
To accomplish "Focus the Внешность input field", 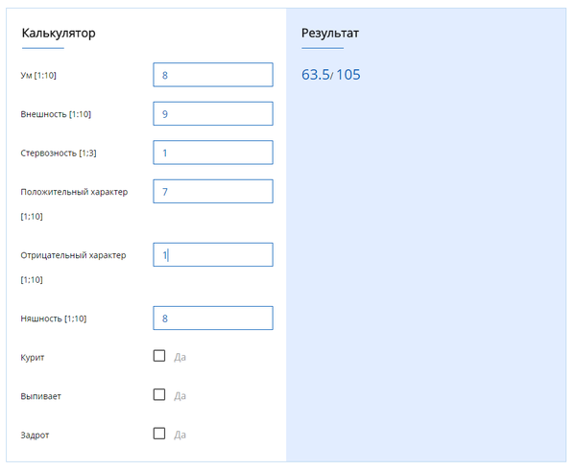I will 212,114.
